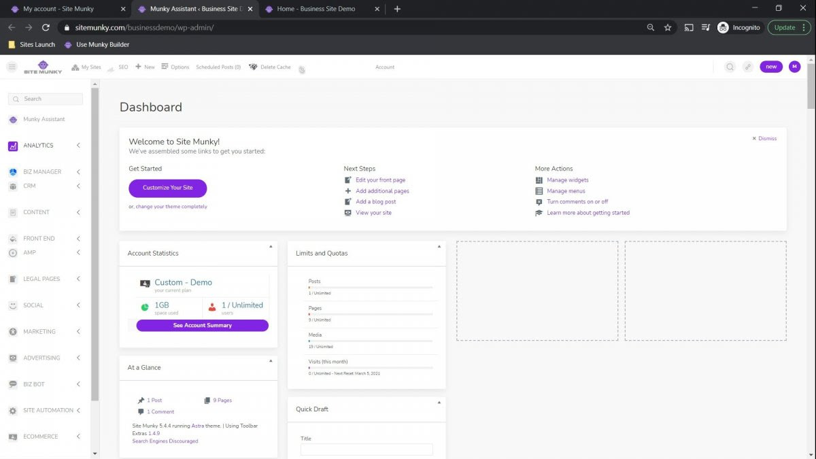Expand the Legal Pages chevron

(x=78, y=279)
